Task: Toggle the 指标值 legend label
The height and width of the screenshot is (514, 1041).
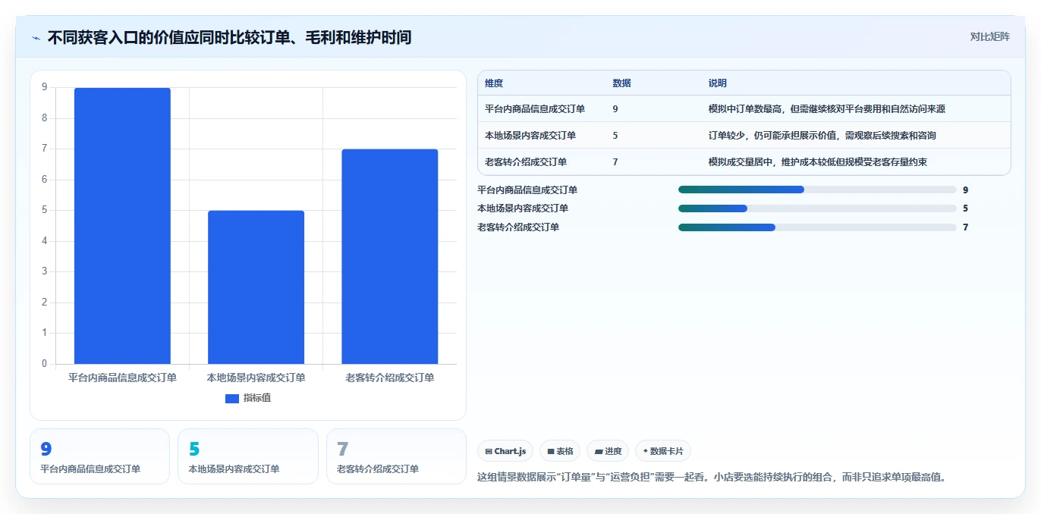Action: (x=256, y=398)
